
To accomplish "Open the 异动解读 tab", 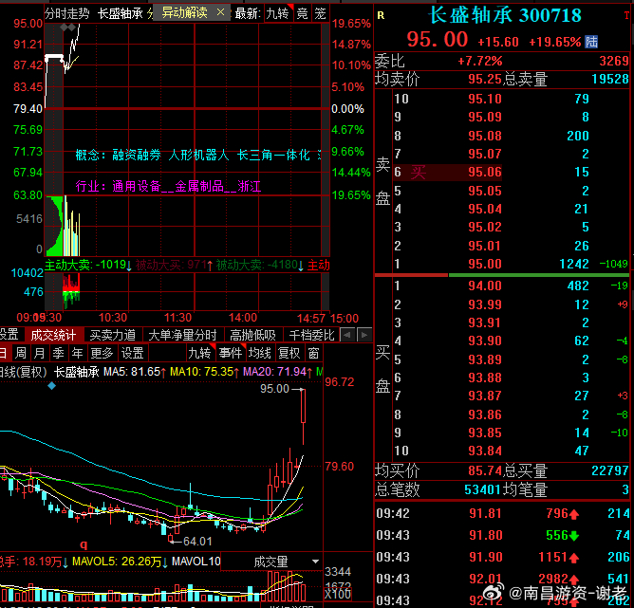I will click(185, 13).
